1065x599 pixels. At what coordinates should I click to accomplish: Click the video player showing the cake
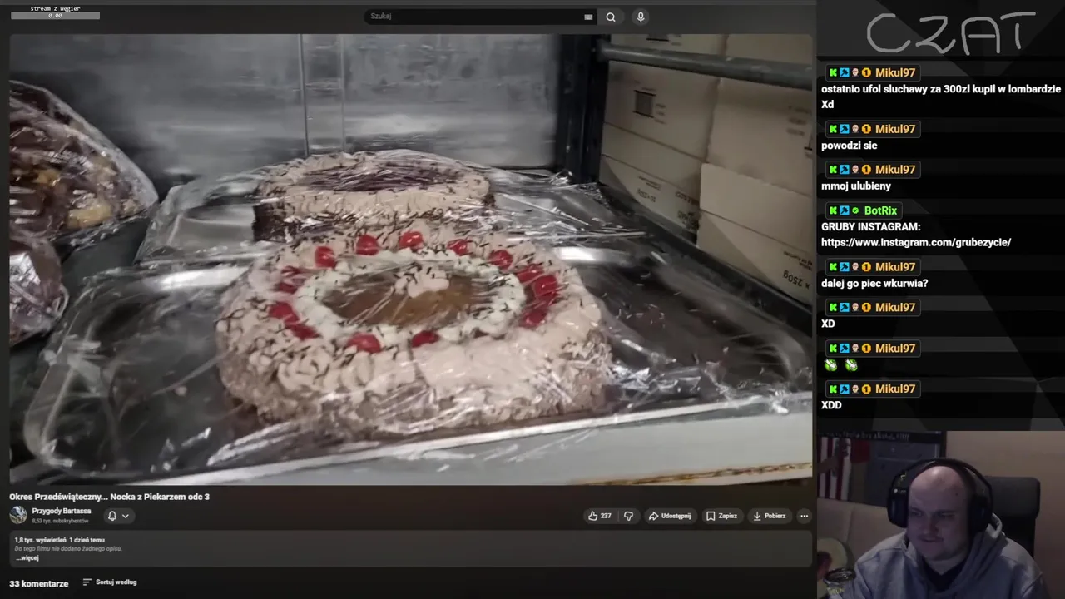[411, 259]
